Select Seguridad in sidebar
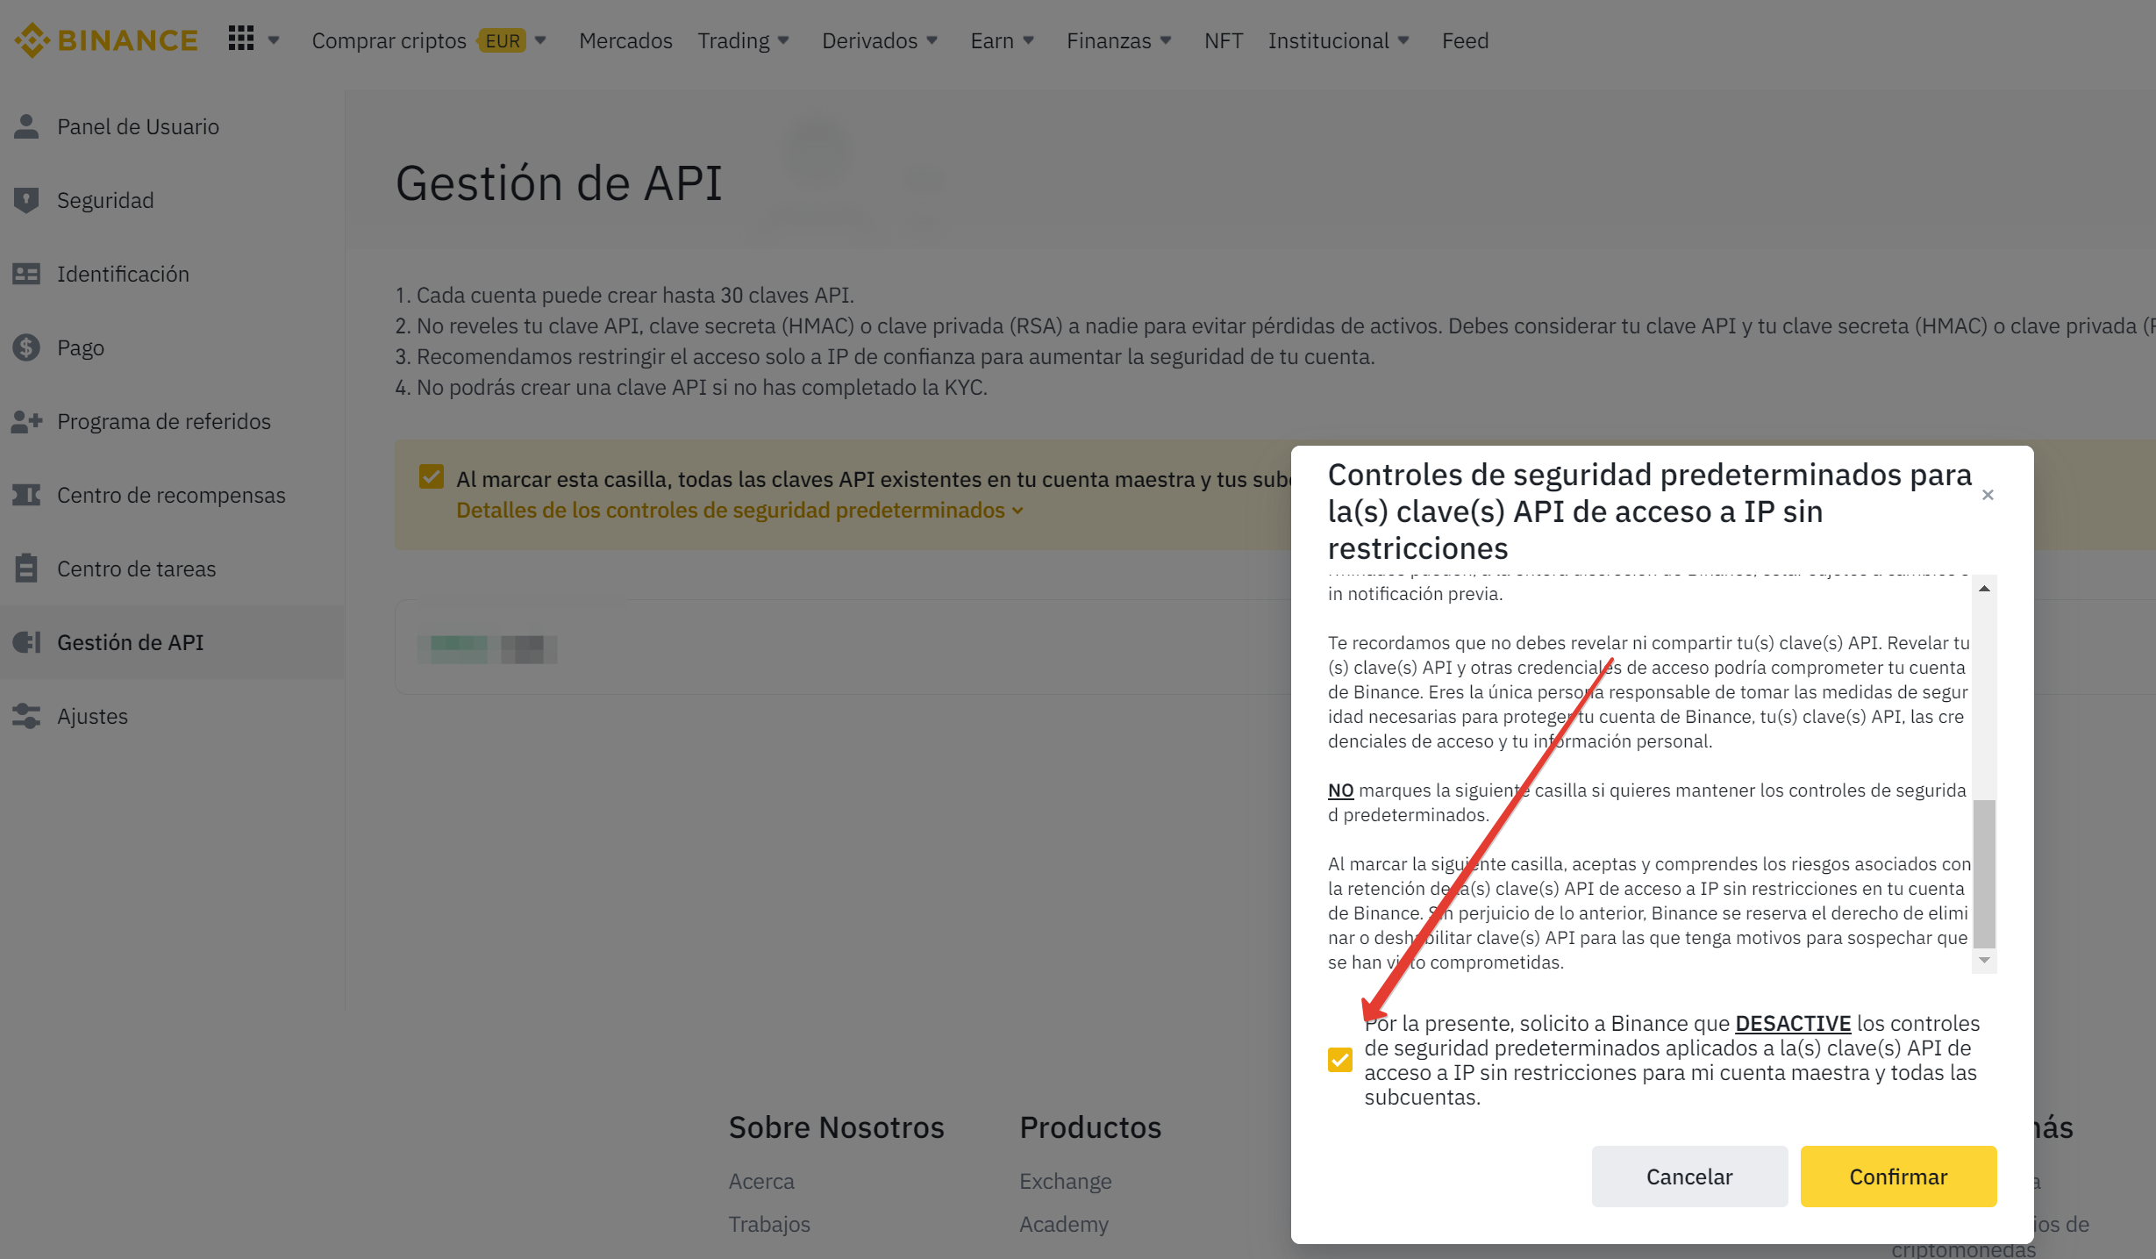 point(172,200)
